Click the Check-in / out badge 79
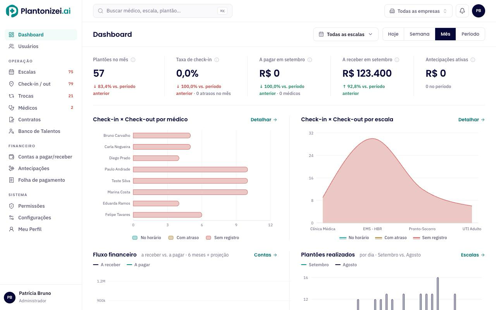 71,84
